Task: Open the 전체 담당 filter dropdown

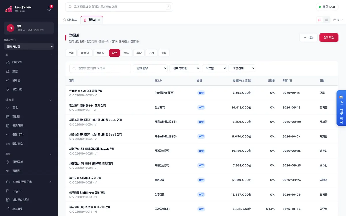Action: [150, 68]
